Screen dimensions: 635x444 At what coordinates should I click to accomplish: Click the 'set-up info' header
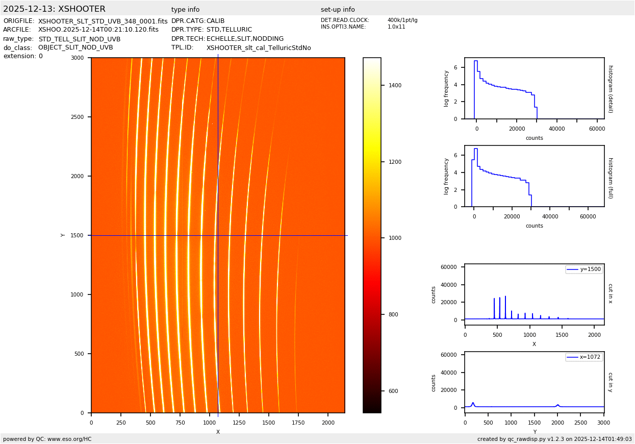[x=338, y=10]
